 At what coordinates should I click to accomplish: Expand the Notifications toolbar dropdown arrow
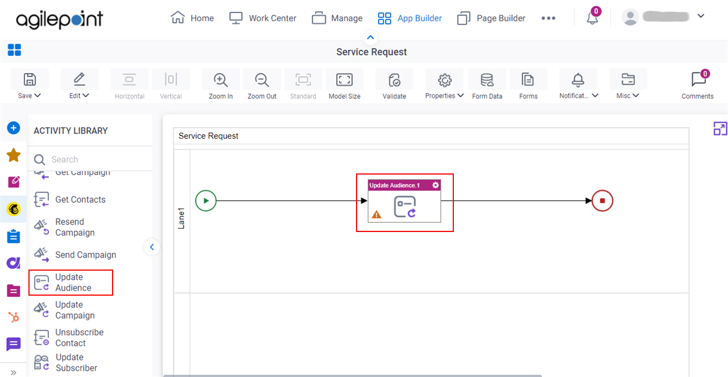click(x=595, y=96)
